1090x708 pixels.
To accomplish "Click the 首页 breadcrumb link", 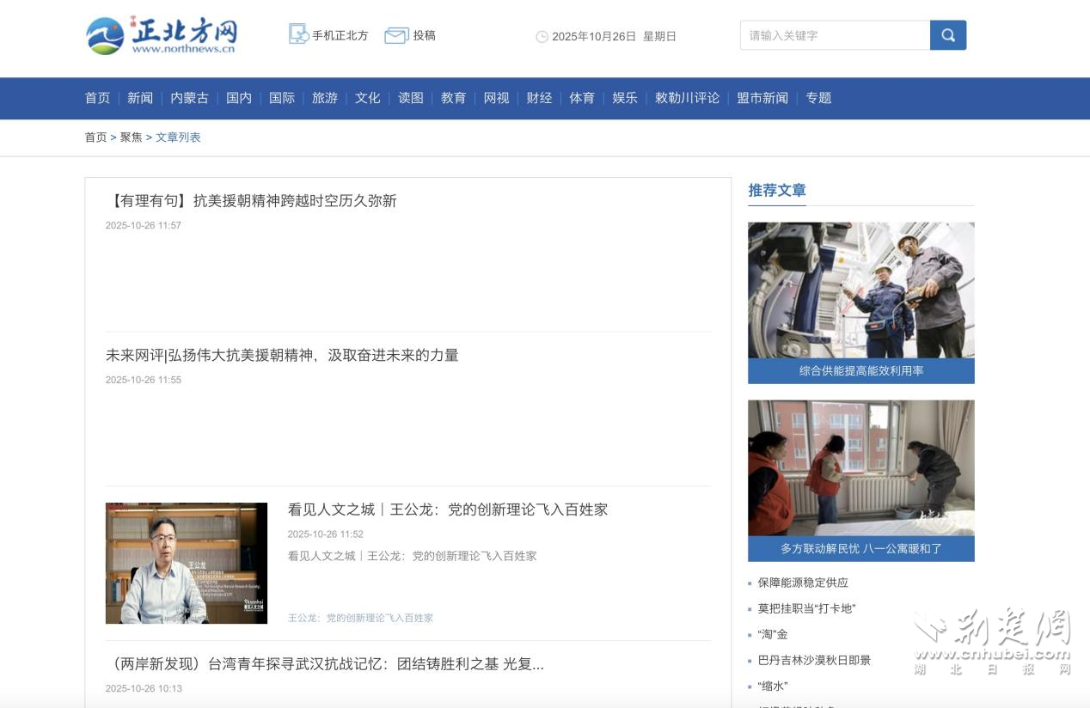I will [95, 137].
